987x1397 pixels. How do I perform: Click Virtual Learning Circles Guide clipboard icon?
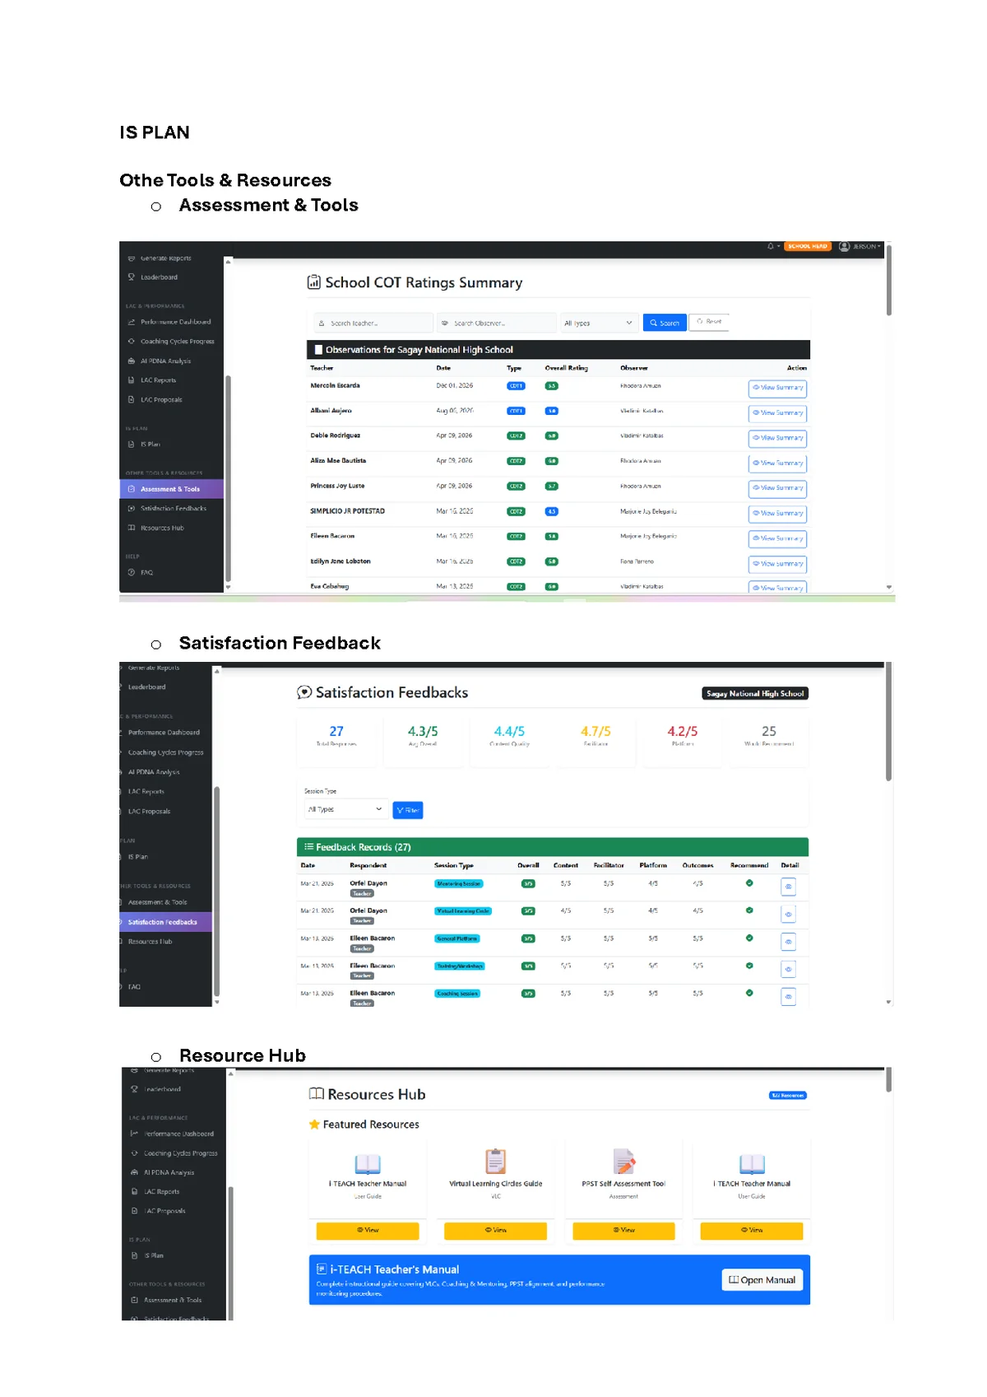coord(495,1162)
